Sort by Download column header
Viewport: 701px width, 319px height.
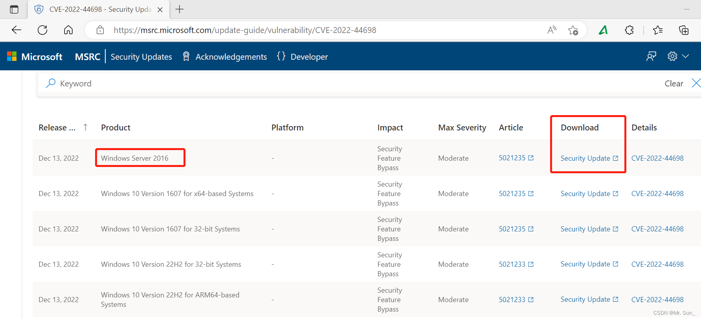[580, 127]
